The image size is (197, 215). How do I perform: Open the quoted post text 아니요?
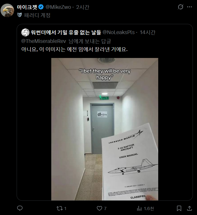coord(74,49)
